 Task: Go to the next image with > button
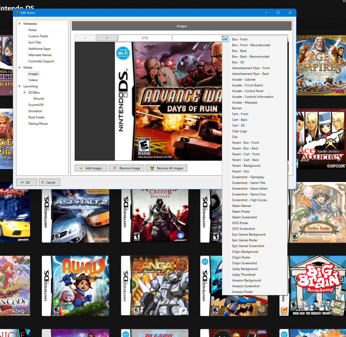[107, 38]
